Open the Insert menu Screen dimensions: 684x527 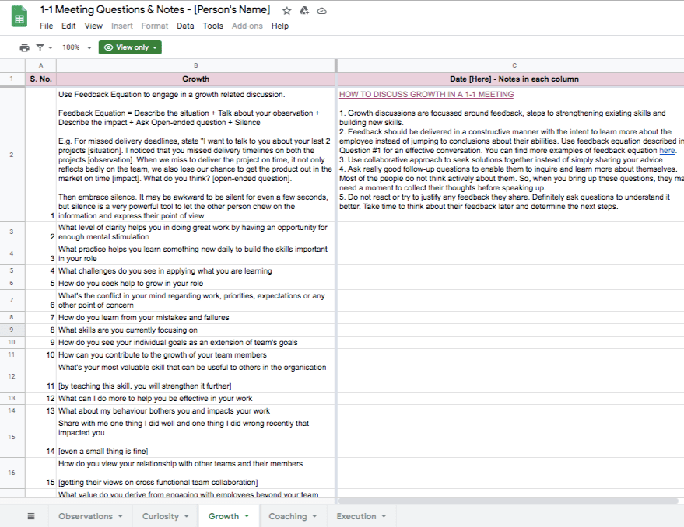pos(122,26)
